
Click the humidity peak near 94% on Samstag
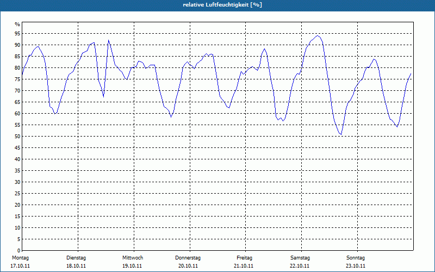tap(318, 35)
